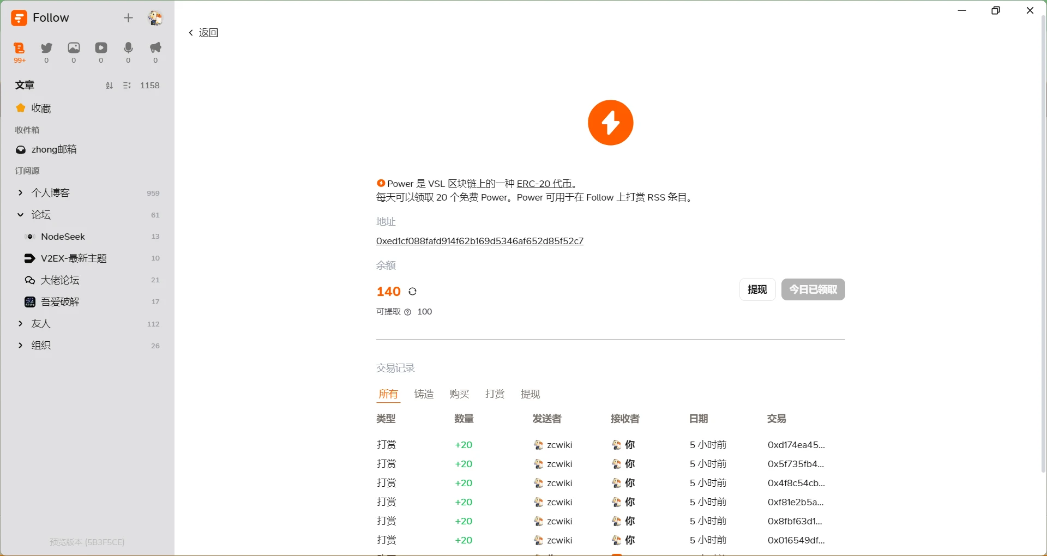Switch to the videos view icon

pyautogui.click(x=101, y=49)
